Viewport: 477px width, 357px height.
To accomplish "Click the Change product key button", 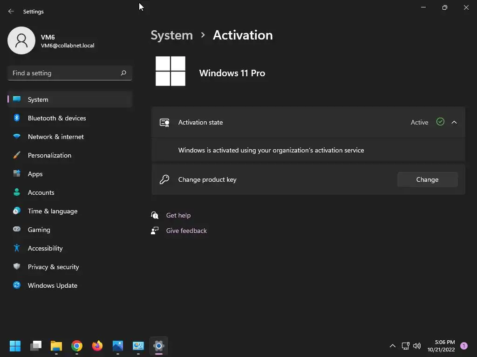I will pos(427,180).
